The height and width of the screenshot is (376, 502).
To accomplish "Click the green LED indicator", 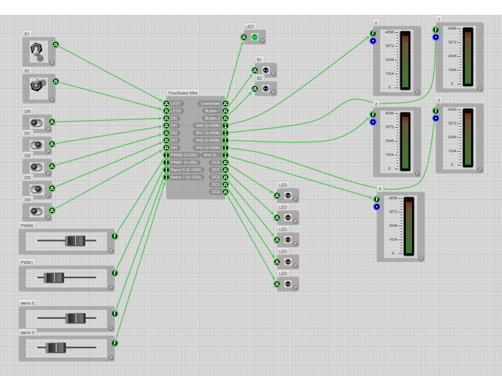I will coord(254,37).
